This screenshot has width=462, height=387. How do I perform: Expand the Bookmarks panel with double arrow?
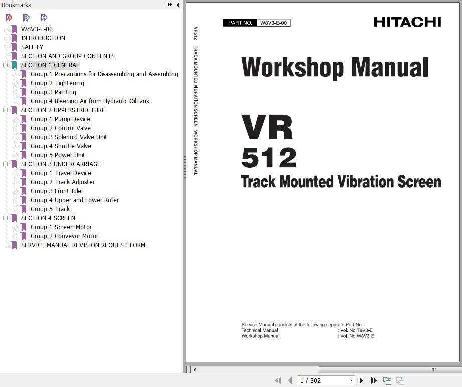[x=170, y=5]
